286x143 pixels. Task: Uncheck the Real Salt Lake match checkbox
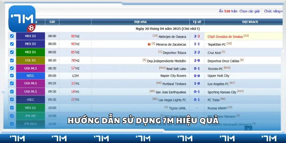pyautogui.click(x=12, y=68)
